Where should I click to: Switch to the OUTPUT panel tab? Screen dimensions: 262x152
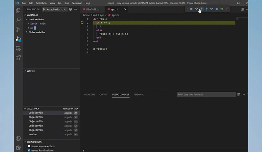click(103, 95)
